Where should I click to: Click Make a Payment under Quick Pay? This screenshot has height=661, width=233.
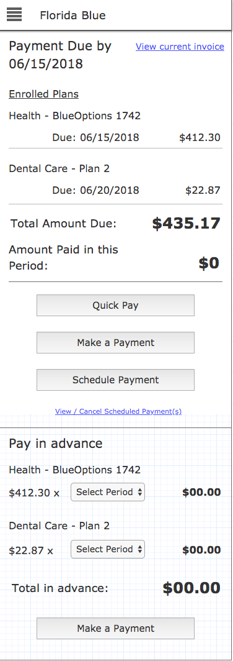click(116, 342)
